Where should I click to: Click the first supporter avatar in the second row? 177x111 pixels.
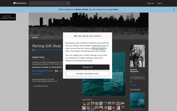[x=84, y=108]
